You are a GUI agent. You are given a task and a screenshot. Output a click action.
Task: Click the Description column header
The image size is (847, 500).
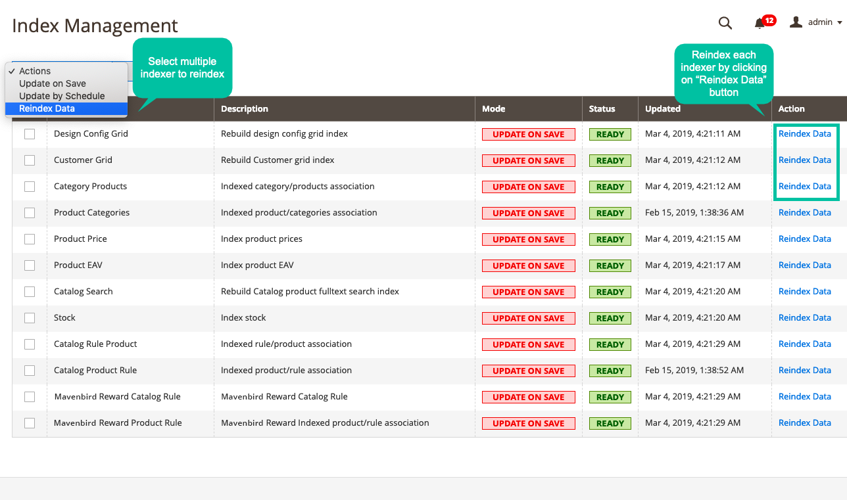click(245, 108)
